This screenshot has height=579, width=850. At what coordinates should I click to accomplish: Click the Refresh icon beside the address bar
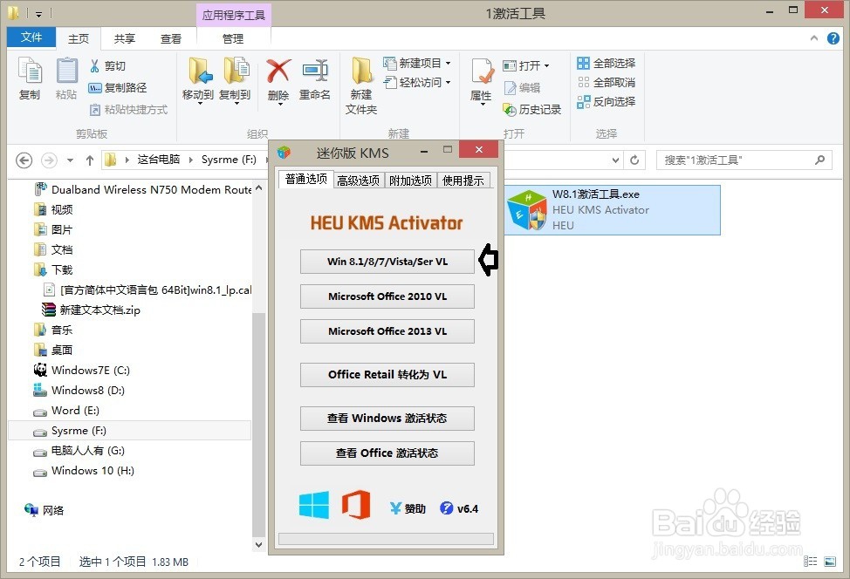point(634,160)
